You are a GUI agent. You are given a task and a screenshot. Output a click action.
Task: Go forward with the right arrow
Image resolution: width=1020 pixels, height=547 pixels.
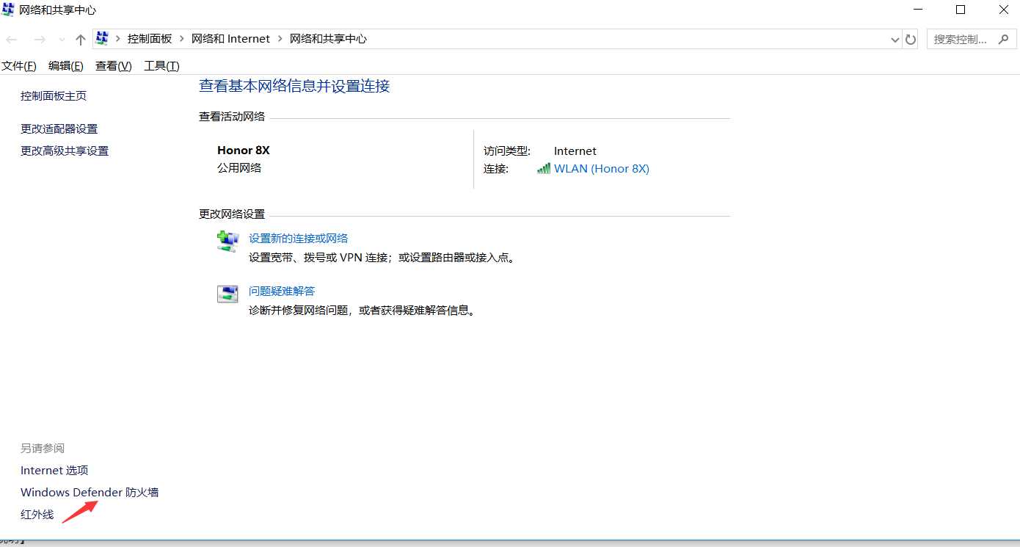tap(40, 40)
